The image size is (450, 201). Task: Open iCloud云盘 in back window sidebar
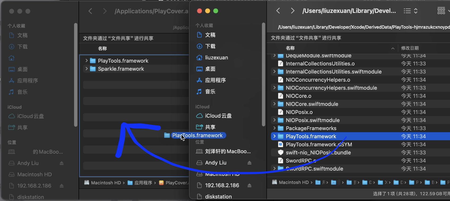point(31,116)
